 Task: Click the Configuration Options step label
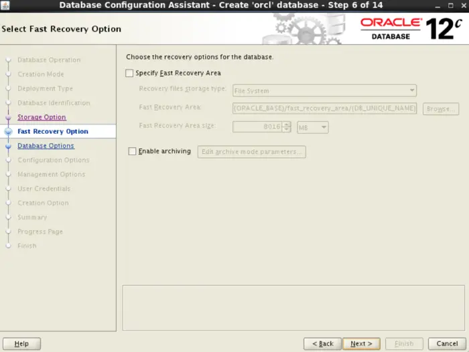(x=54, y=160)
